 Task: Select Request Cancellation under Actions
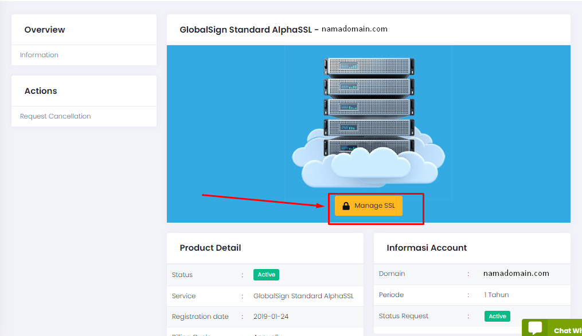pos(55,116)
